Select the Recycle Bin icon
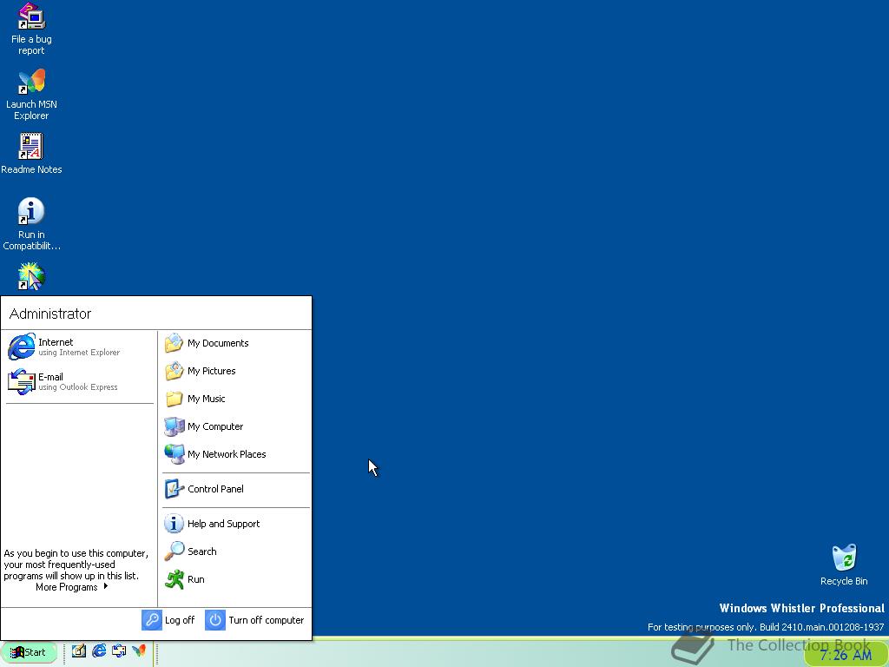The width and height of the screenshot is (889, 667). [844, 565]
